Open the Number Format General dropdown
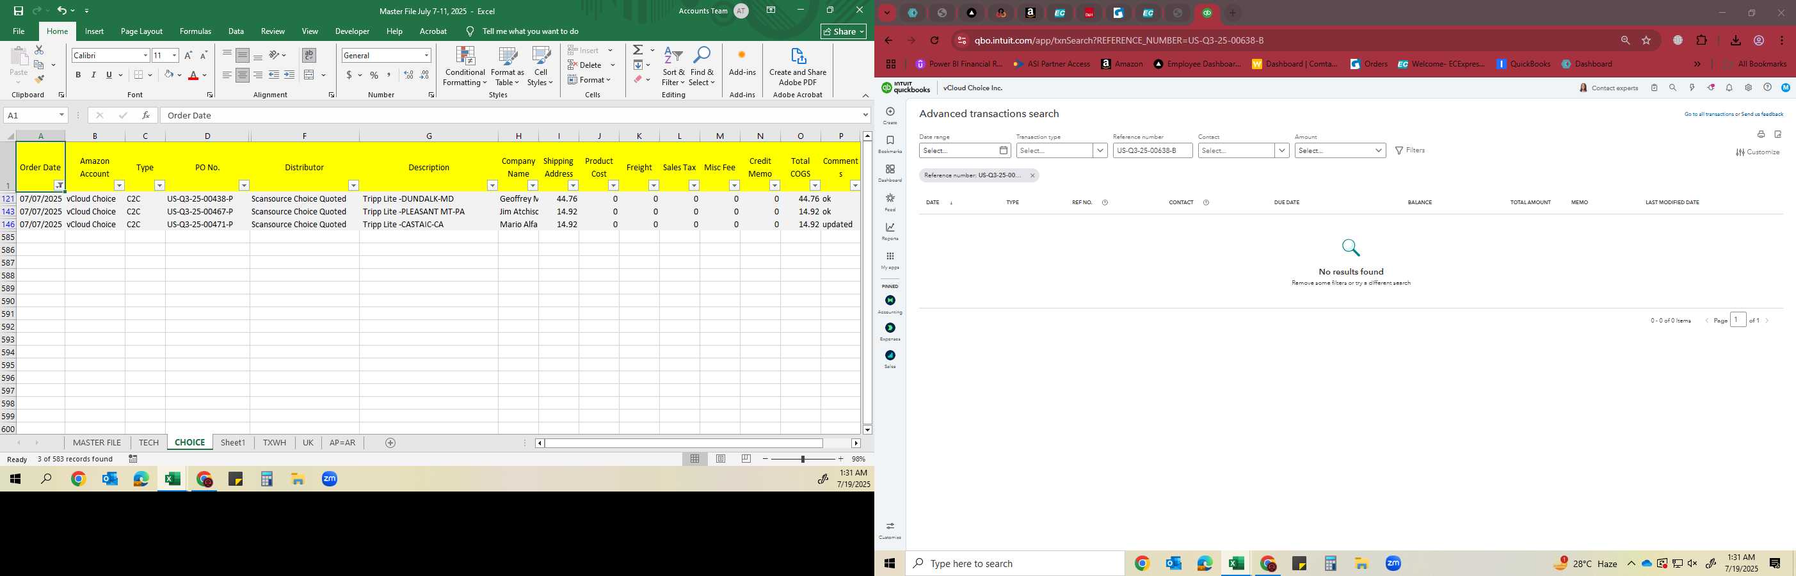 [427, 55]
